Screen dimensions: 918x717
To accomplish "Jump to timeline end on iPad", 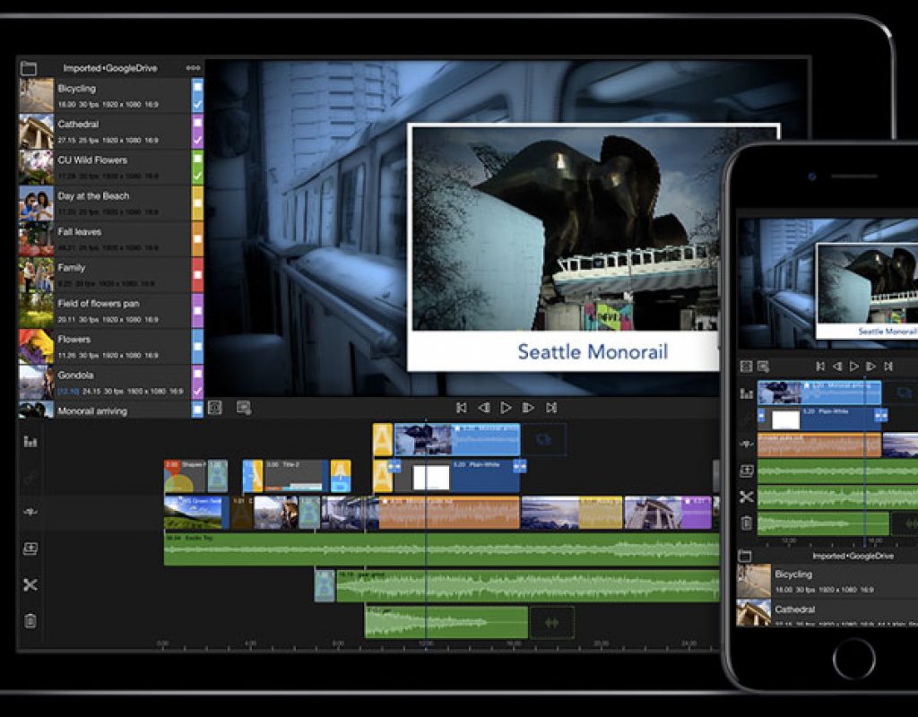I will (551, 408).
